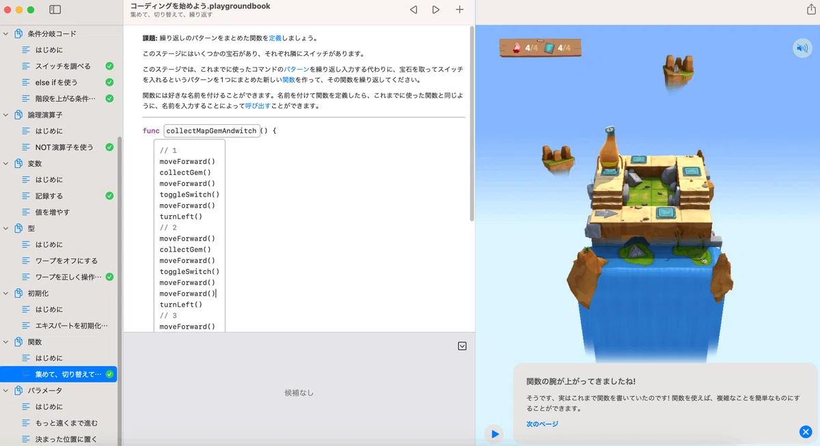Click green checkmark beside else ifを使う
Screen dimensions: 820x446
[x=109, y=82]
